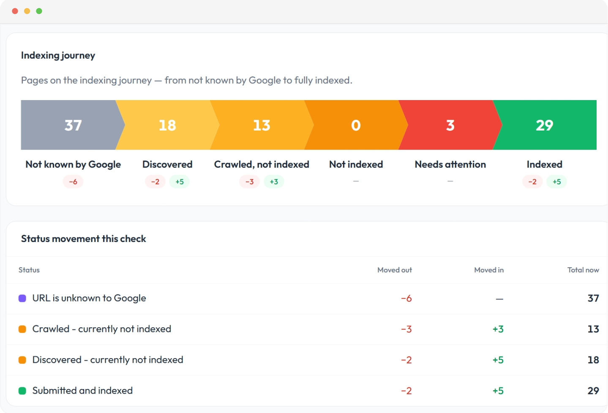Click +3 moved in for Crawled row
This screenshot has height=413, width=608.
pos(498,329)
